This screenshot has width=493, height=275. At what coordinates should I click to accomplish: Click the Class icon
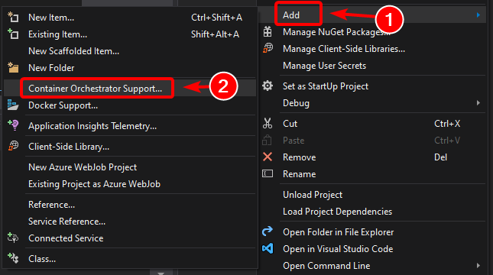(13, 258)
